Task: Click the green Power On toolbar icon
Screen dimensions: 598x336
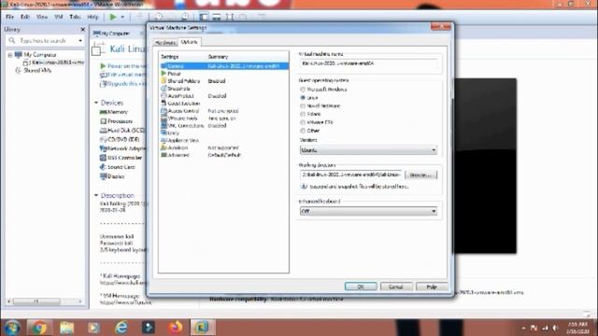Action: point(113,17)
